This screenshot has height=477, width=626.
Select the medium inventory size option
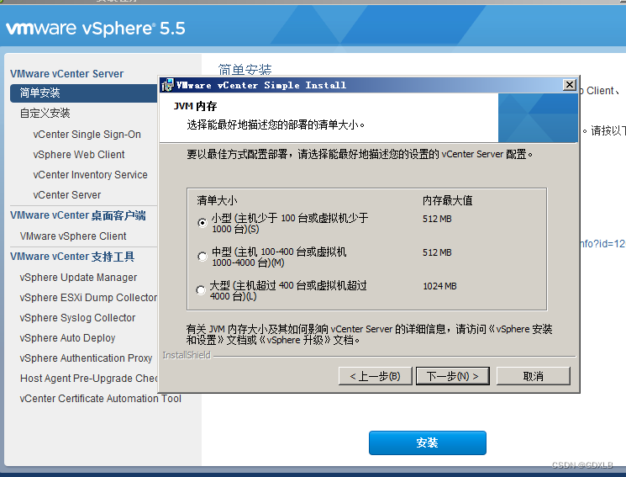(203, 257)
